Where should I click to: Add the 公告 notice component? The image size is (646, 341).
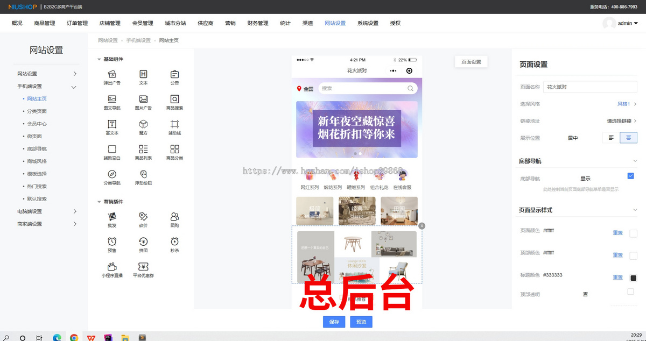coord(174,77)
